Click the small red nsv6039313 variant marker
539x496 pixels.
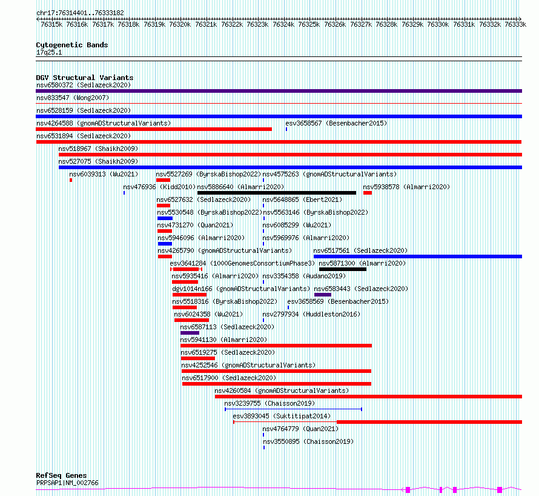pyautogui.click(x=71, y=180)
